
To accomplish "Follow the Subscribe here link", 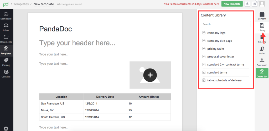I will (211, 4).
